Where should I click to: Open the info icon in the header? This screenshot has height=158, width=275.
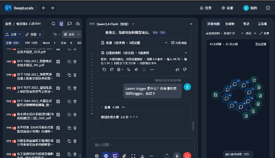tap(268, 8)
